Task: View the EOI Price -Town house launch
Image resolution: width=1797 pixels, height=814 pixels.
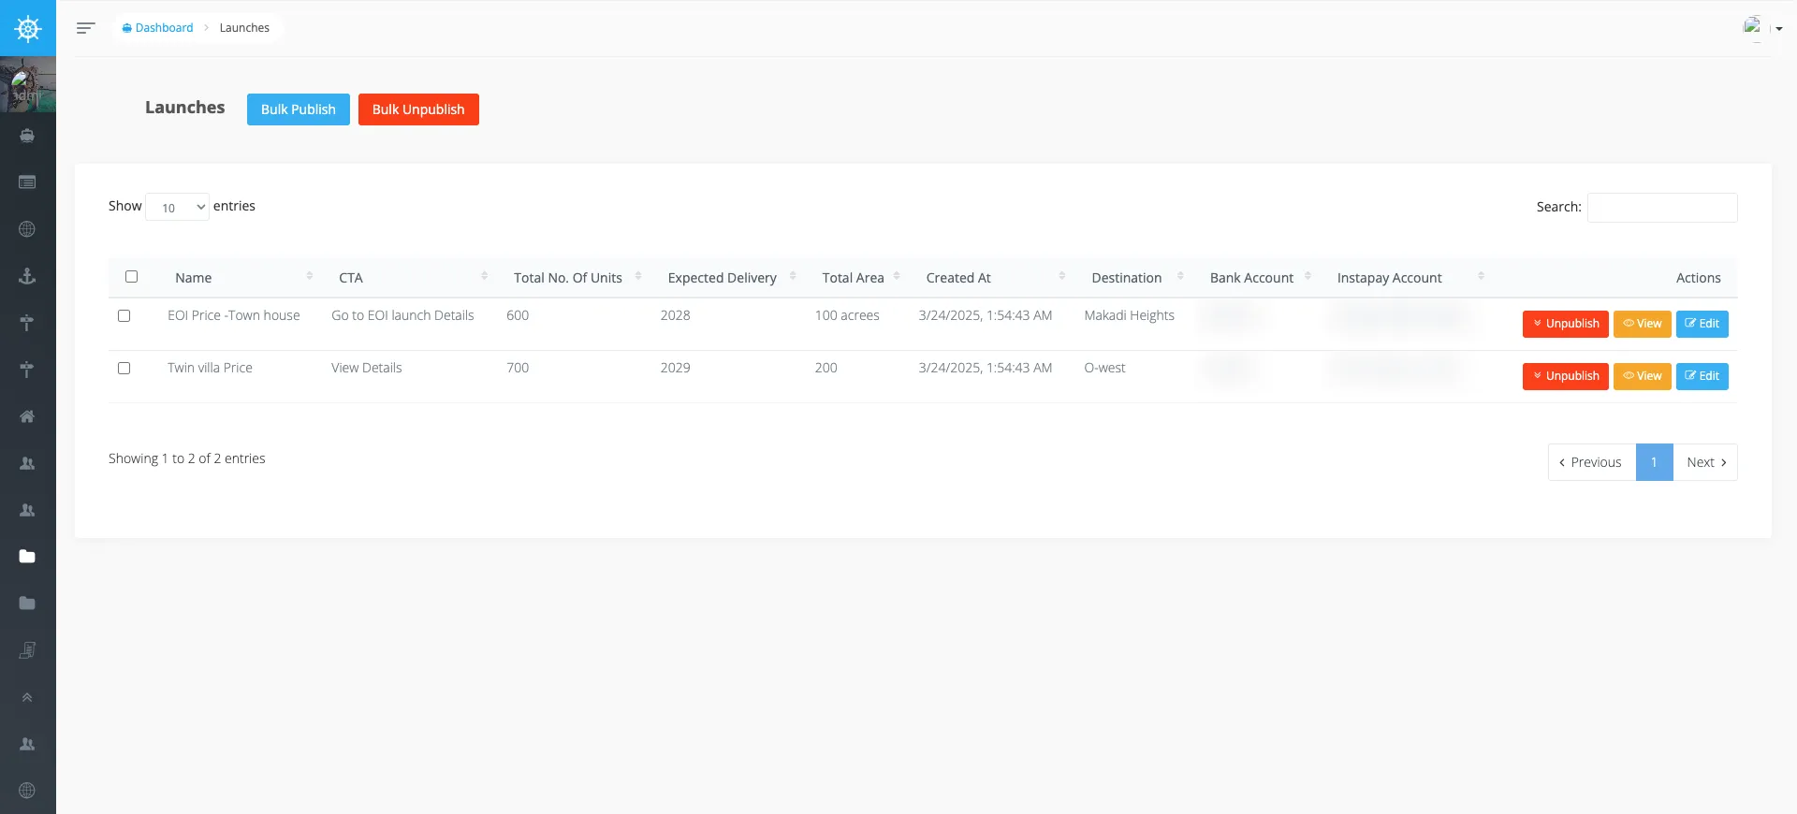Action: tap(1642, 324)
